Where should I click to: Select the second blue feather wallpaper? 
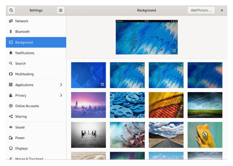[127, 75]
